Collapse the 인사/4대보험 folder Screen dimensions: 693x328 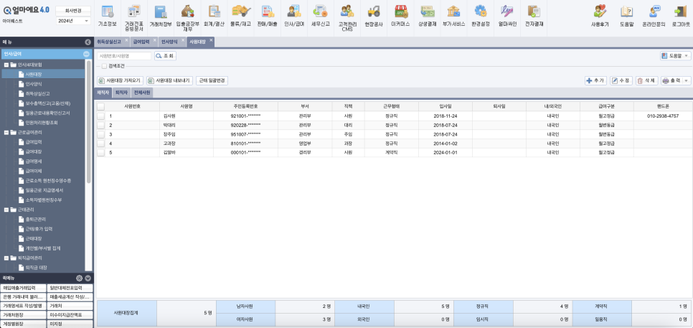pyautogui.click(x=6, y=65)
